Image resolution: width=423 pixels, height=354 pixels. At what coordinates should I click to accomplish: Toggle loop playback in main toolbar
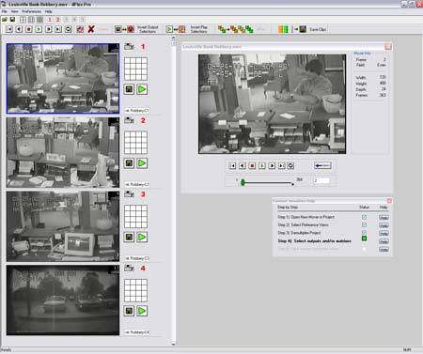[69, 29]
